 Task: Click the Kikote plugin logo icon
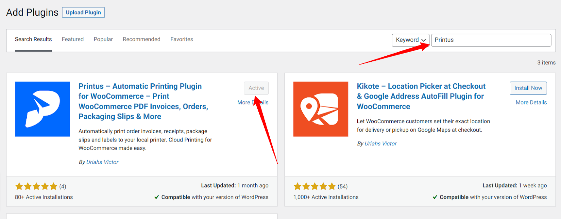[321, 109]
